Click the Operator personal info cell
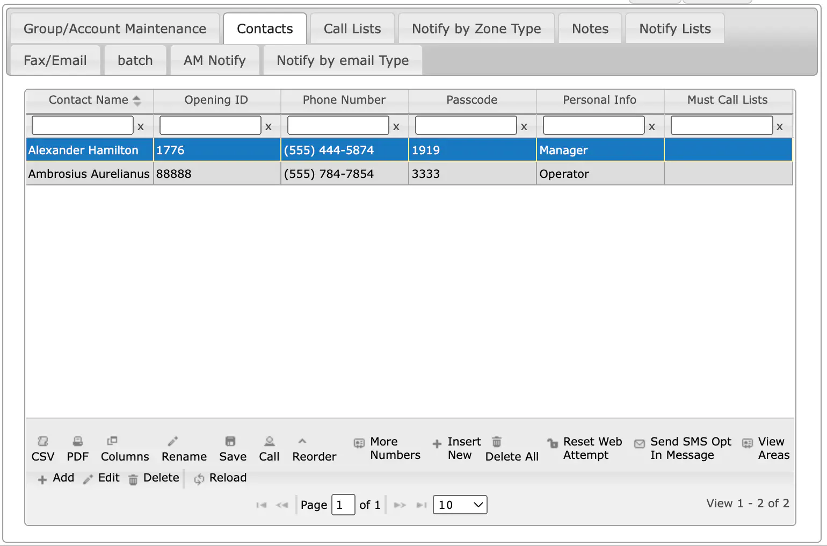The width and height of the screenshot is (827, 546). pyautogui.click(x=600, y=174)
